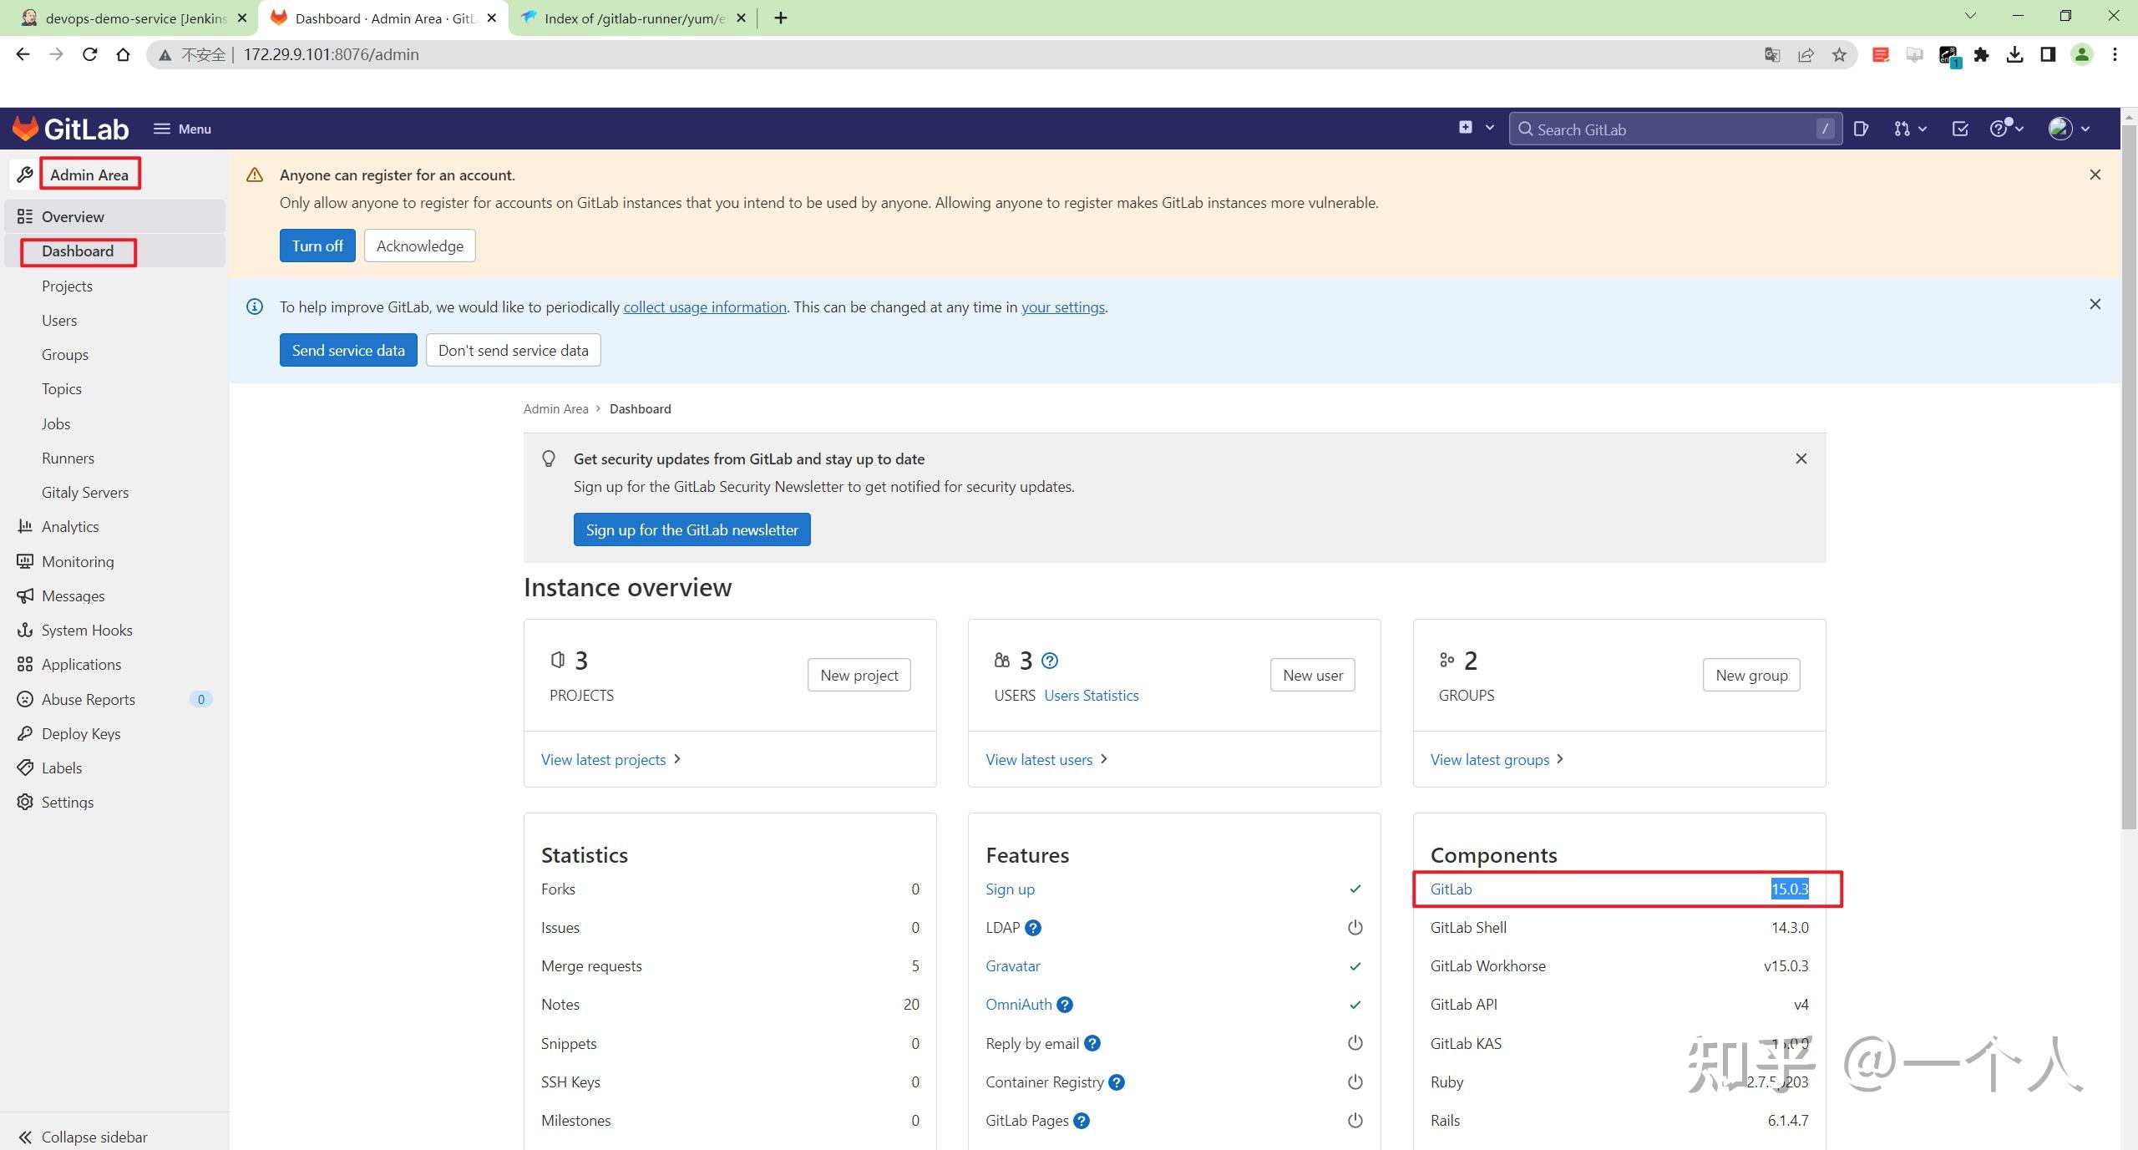Screen dimensions: 2138x1150
Task: Click the Container Registry help icon
Action: [x=1117, y=1082]
